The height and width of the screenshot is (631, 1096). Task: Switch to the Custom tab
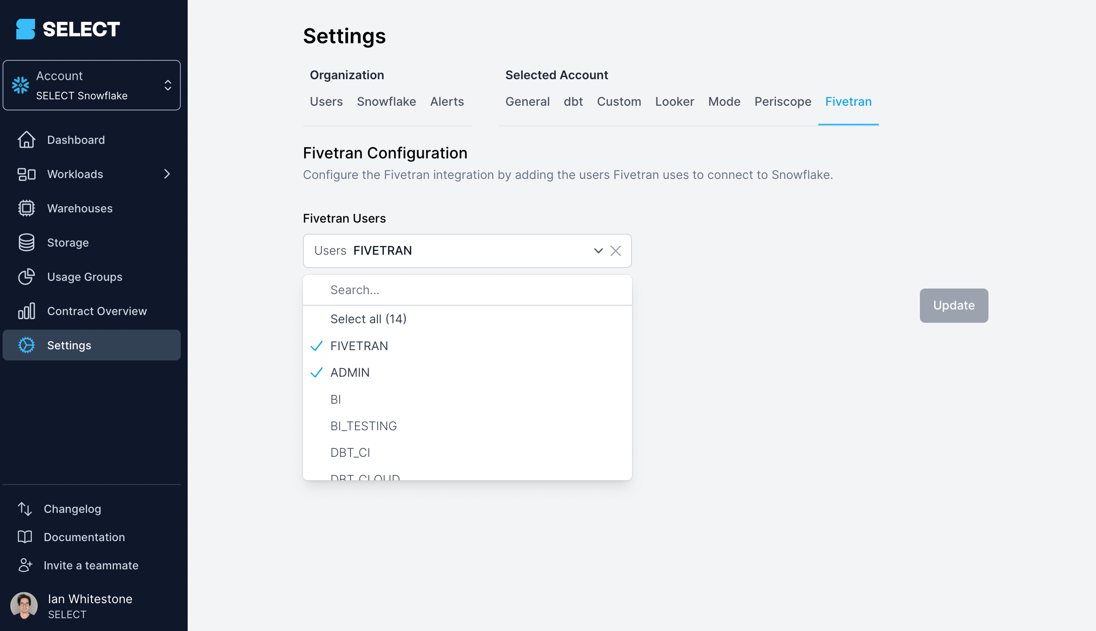coord(619,101)
